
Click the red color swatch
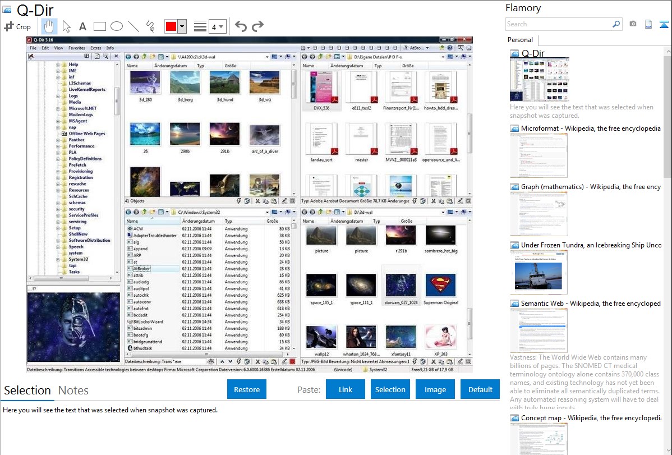[171, 26]
